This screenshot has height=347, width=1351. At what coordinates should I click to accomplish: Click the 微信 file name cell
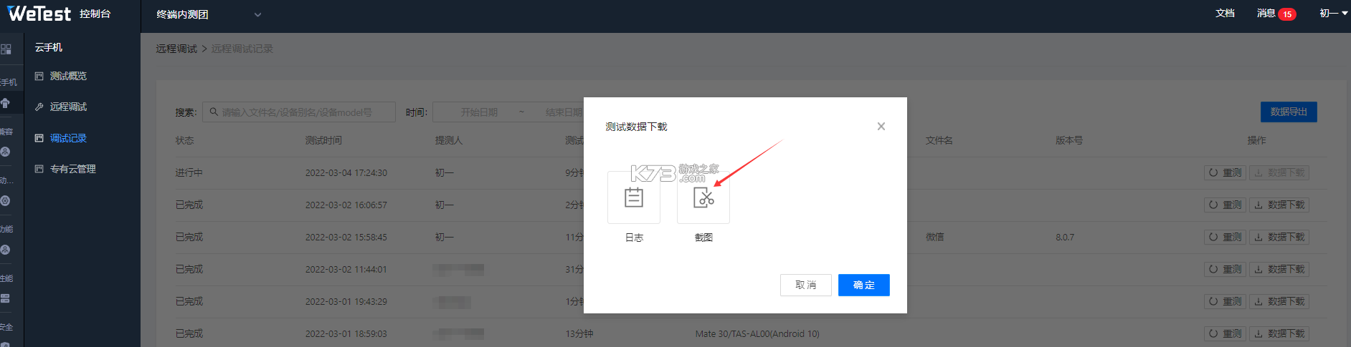coord(934,237)
